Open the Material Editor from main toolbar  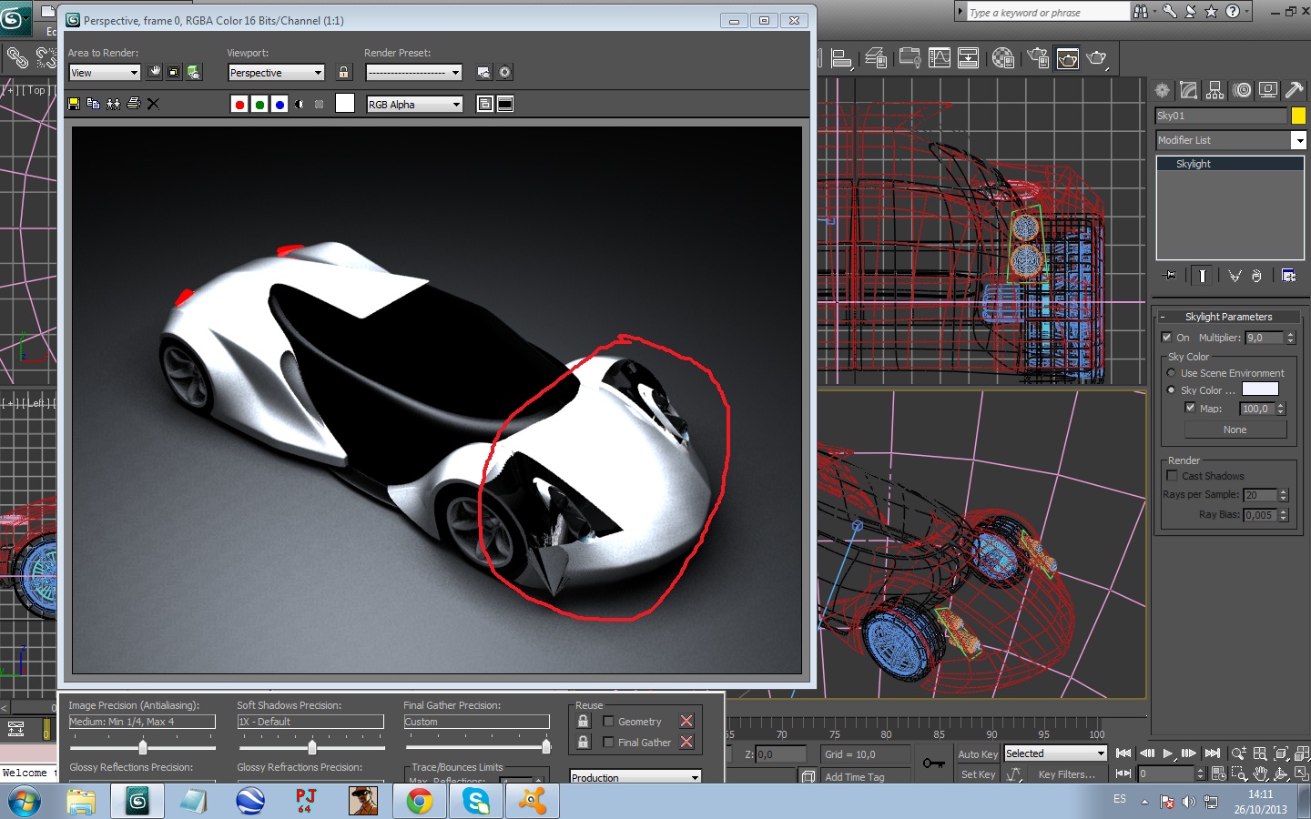[x=1003, y=59]
